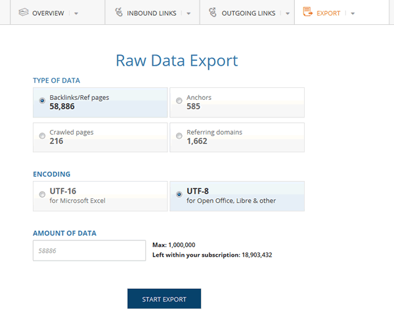The image size is (394, 325).
Task: Click the Export document icon
Action: tap(307, 12)
